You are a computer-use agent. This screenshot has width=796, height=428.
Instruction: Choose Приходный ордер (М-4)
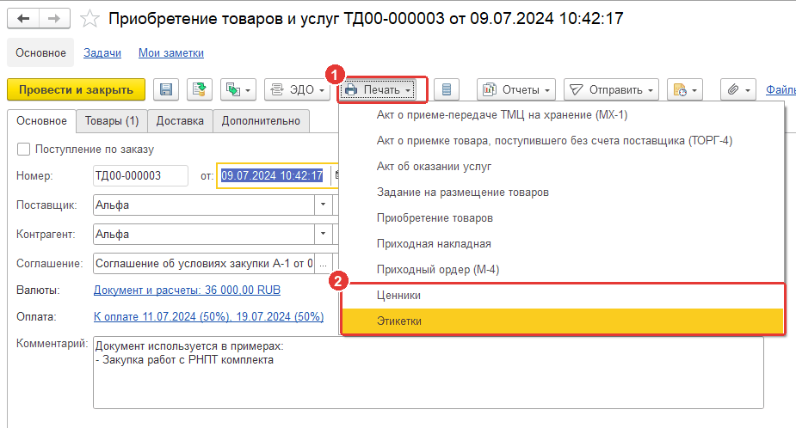tap(561, 270)
